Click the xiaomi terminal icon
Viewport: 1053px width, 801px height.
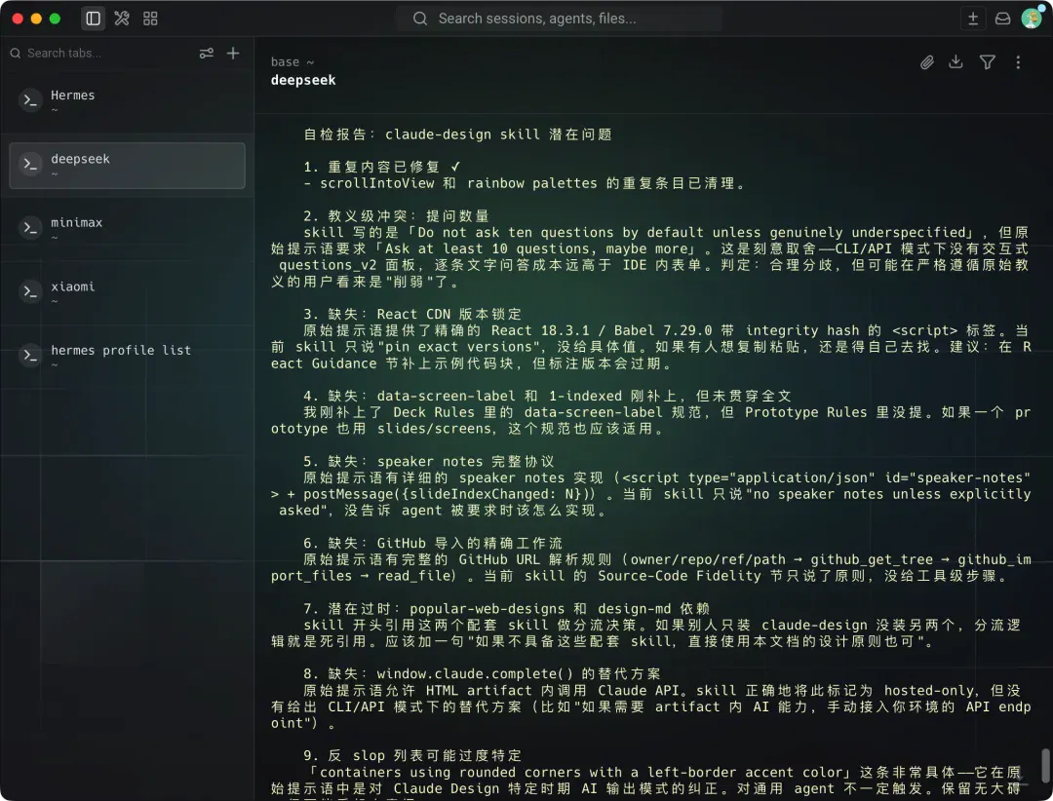pyautogui.click(x=30, y=292)
